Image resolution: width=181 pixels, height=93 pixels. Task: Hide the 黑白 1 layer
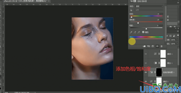pyautogui.click(x=146, y=63)
